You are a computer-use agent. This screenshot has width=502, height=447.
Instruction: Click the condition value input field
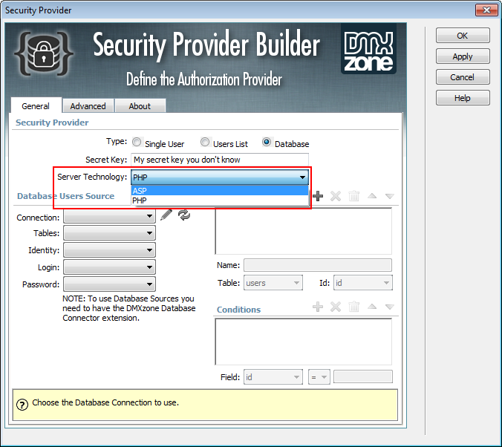click(363, 376)
